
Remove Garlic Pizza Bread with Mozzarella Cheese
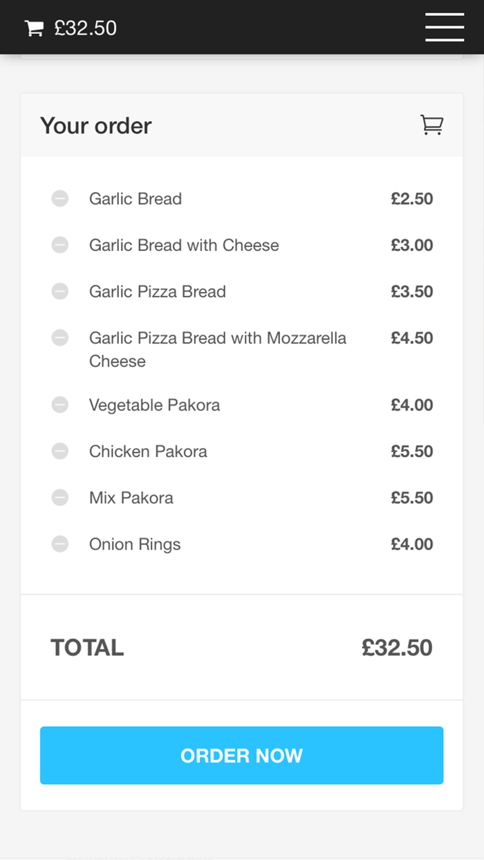point(60,337)
